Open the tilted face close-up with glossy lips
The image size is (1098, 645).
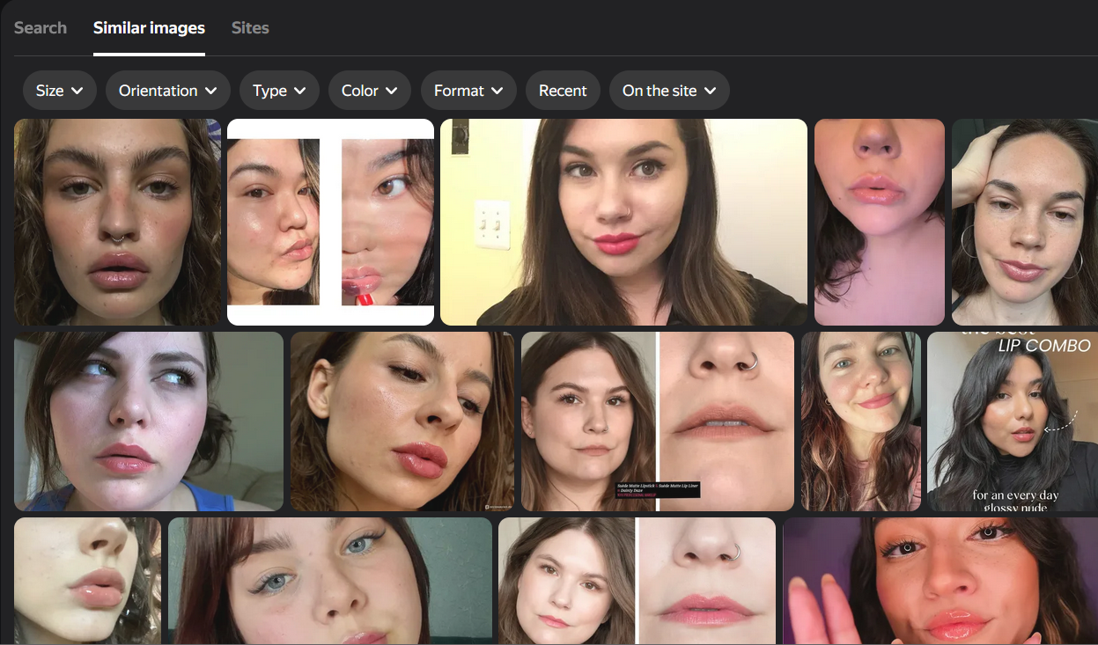pos(402,421)
